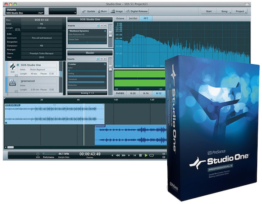
Task: Collapse disc metadata with up-arrow button
Action: pyautogui.click(x=17, y=29)
